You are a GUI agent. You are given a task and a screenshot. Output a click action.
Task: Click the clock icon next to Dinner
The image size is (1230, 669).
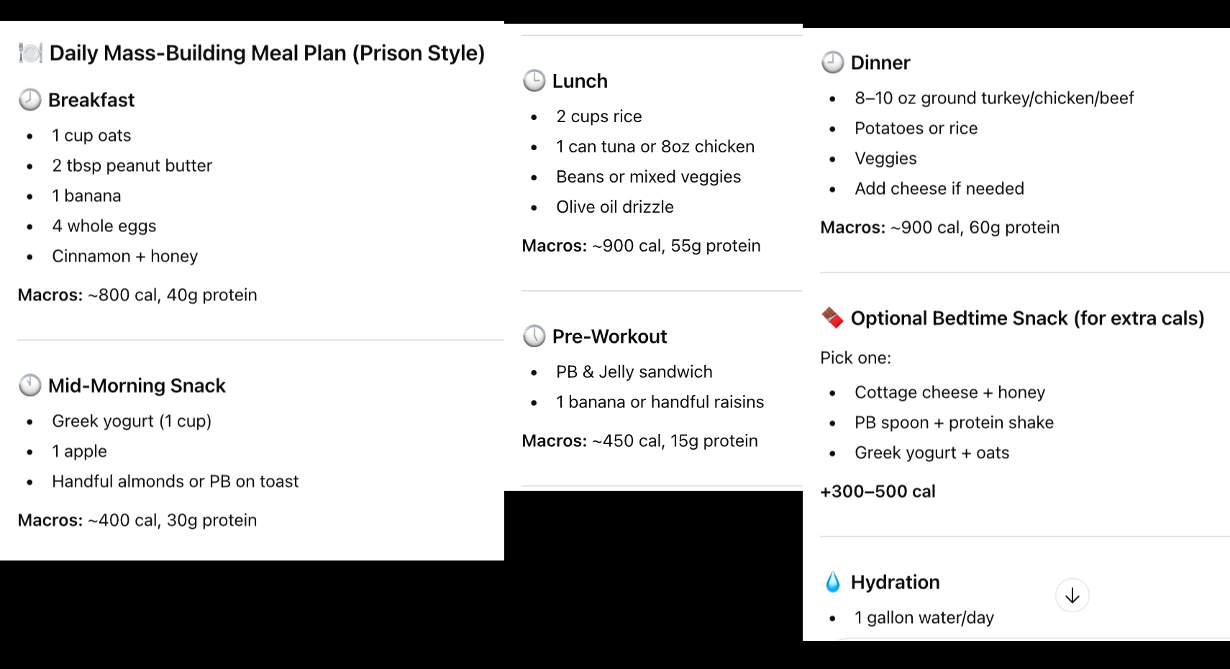832,63
